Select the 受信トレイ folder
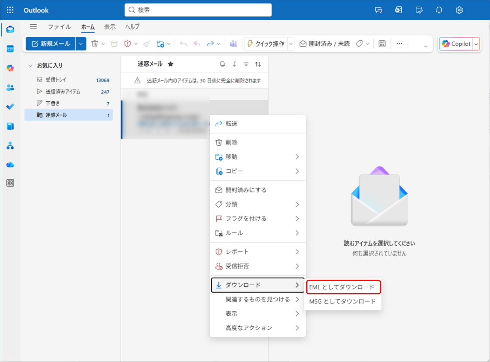 click(x=56, y=80)
